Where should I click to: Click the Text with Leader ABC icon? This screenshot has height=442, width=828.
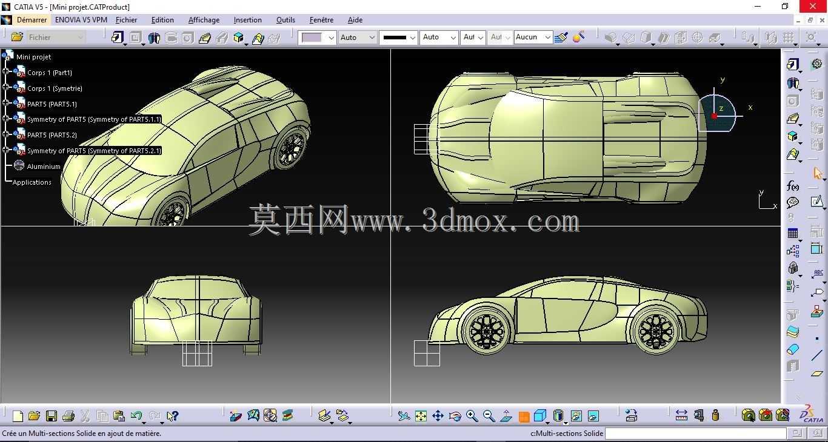click(818, 275)
